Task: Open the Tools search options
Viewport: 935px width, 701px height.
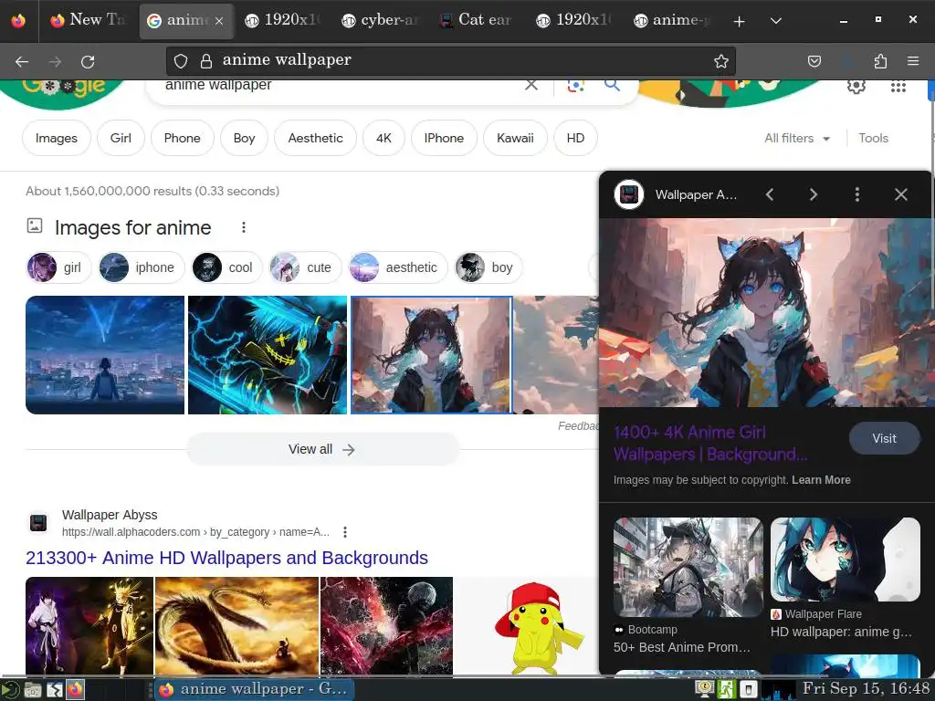Action: click(x=873, y=139)
